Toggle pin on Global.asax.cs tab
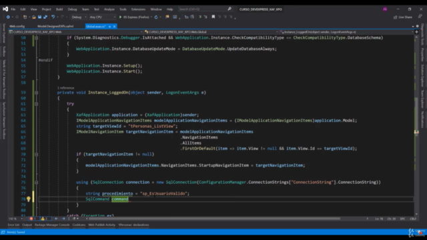The width and height of the screenshot is (427, 240). point(109,27)
